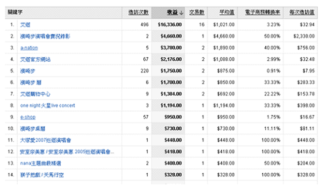The image size is (324, 192).
Task: Select the per-visit value $283.33
Action: (306, 83)
